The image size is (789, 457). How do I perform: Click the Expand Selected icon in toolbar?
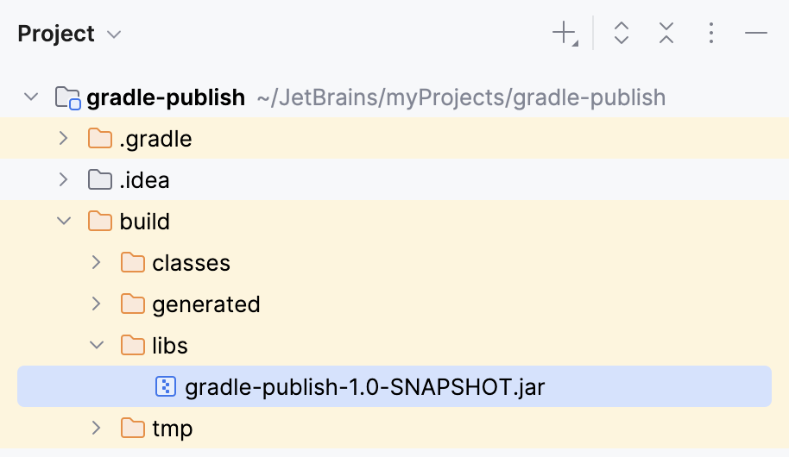coord(622,34)
